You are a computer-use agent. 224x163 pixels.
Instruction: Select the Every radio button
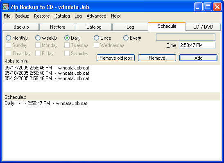pos(132,38)
